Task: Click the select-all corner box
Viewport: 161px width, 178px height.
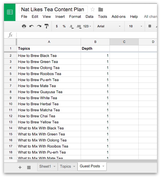Action: 10,42
